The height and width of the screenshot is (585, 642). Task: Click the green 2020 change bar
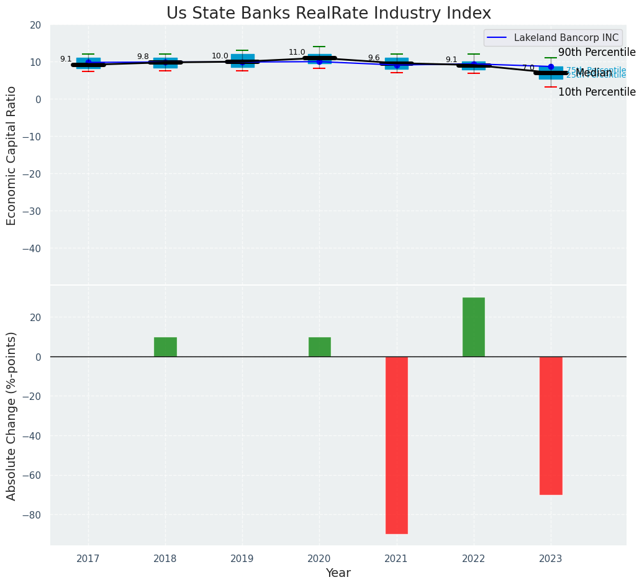click(320, 347)
